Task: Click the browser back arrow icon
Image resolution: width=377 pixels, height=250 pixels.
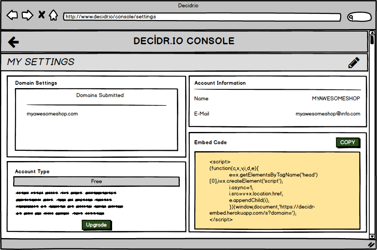Action: click(12, 15)
